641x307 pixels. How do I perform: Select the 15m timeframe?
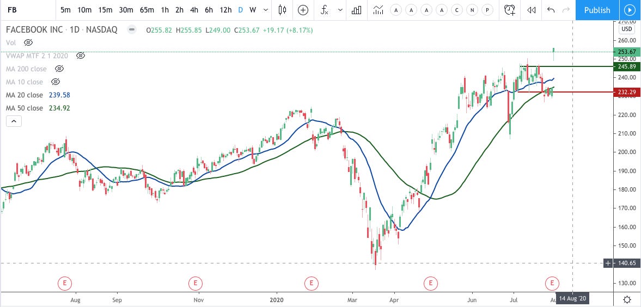105,10
